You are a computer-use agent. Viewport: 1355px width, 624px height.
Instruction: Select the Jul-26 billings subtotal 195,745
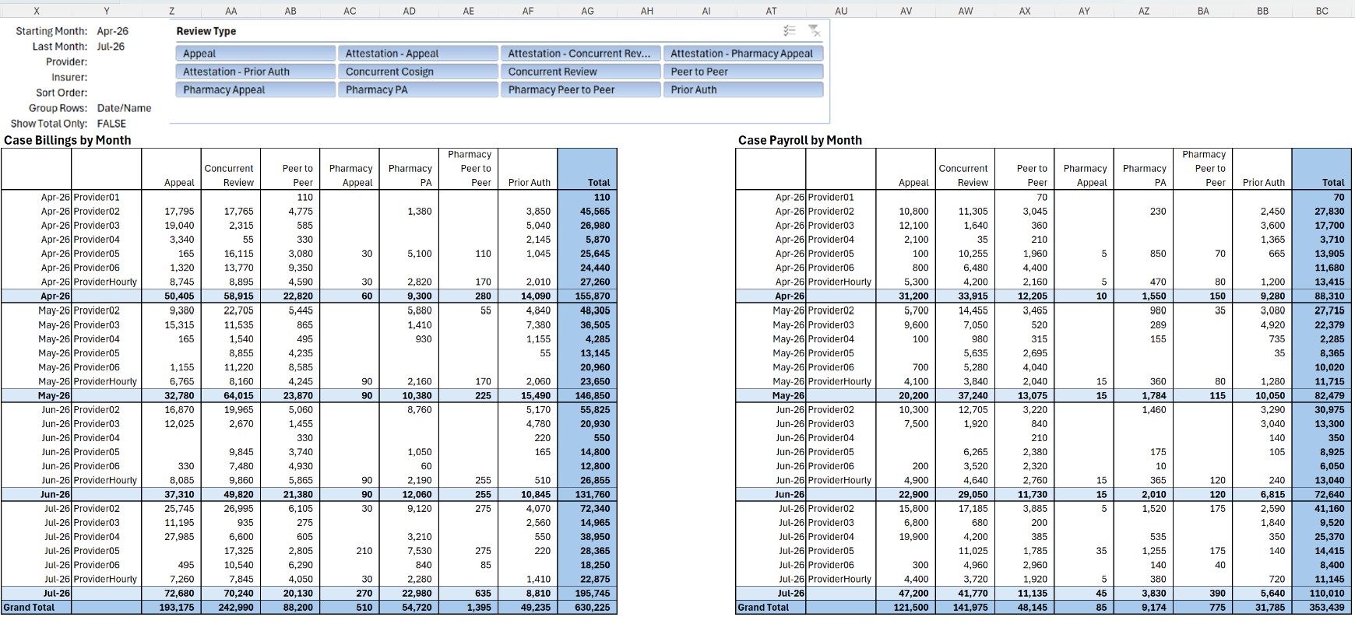tap(592, 594)
